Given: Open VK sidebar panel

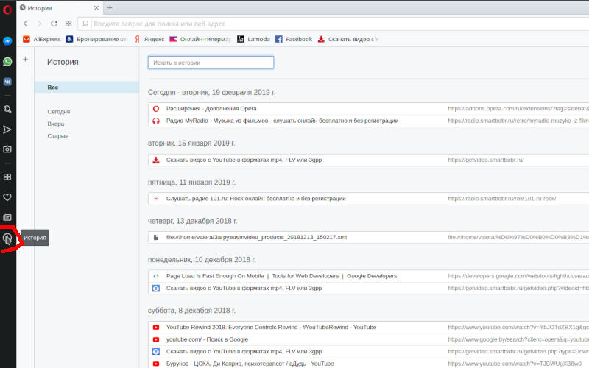Looking at the screenshot, I should (7, 82).
